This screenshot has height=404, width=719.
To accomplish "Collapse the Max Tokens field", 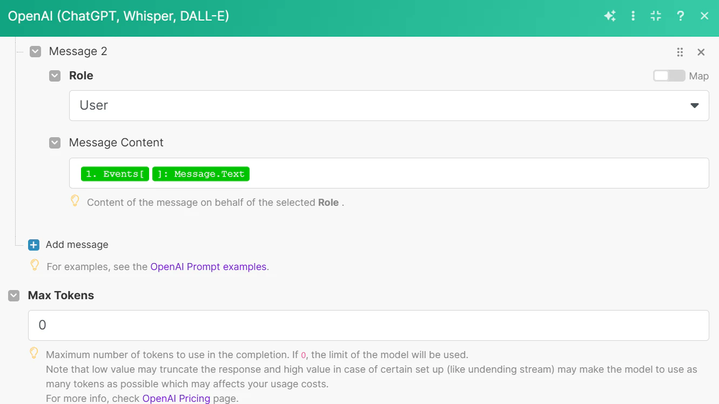I will [14, 295].
